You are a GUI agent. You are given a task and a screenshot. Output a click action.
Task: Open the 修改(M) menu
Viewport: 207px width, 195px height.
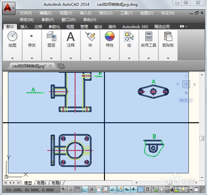click(27, 20)
